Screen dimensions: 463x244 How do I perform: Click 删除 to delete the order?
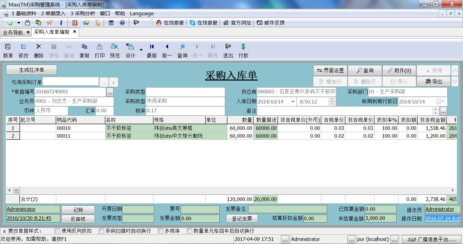click(39, 51)
